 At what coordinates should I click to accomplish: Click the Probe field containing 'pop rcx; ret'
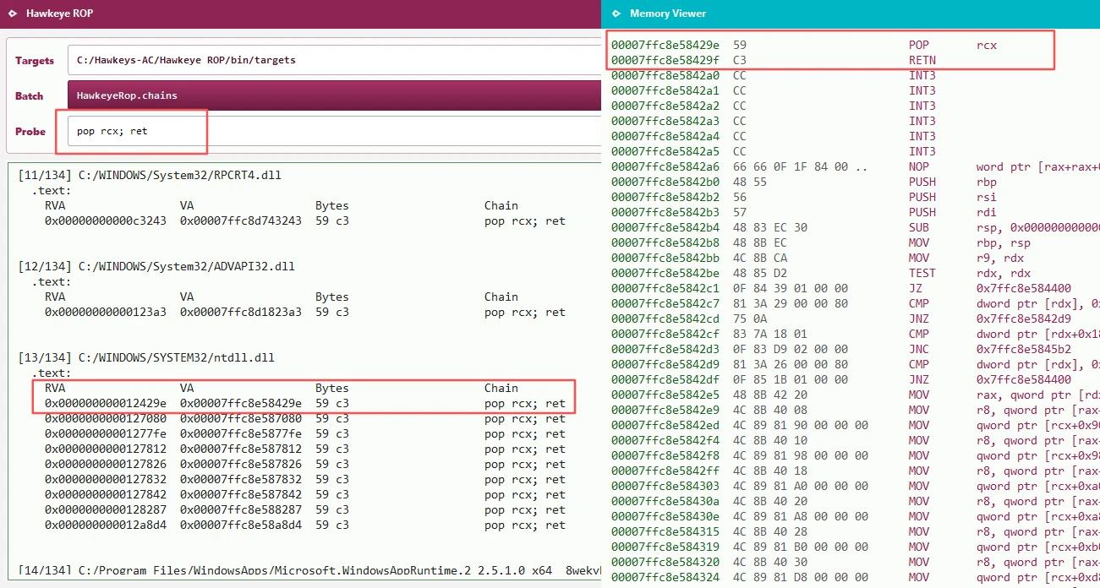click(x=334, y=131)
